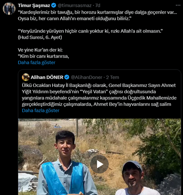This screenshot has height=195, width=183.
Task: Click Timur Şaşmaz's profile avatar
Action: pyautogui.click(x=9, y=9)
